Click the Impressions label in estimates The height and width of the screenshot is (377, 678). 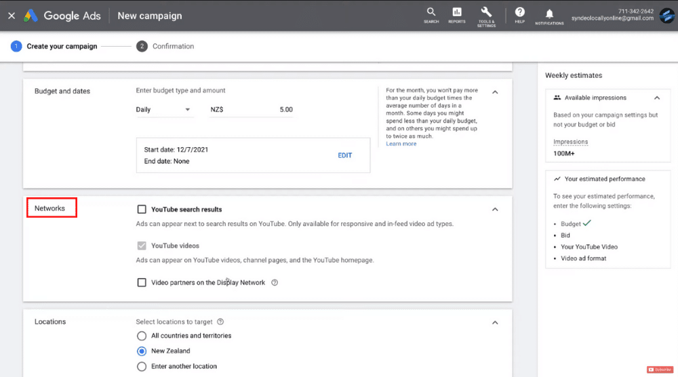click(x=570, y=142)
